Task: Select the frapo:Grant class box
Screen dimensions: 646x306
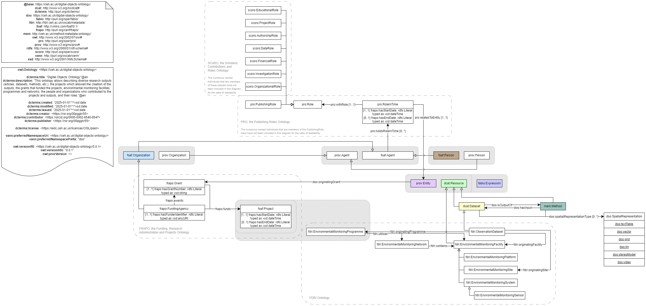Action: coord(174,183)
